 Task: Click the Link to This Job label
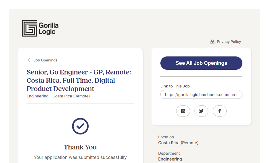tap(175, 86)
